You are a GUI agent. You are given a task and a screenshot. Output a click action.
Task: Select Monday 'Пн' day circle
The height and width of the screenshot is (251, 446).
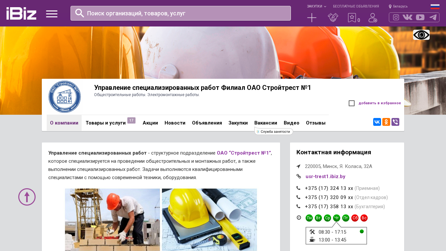click(309, 218)
